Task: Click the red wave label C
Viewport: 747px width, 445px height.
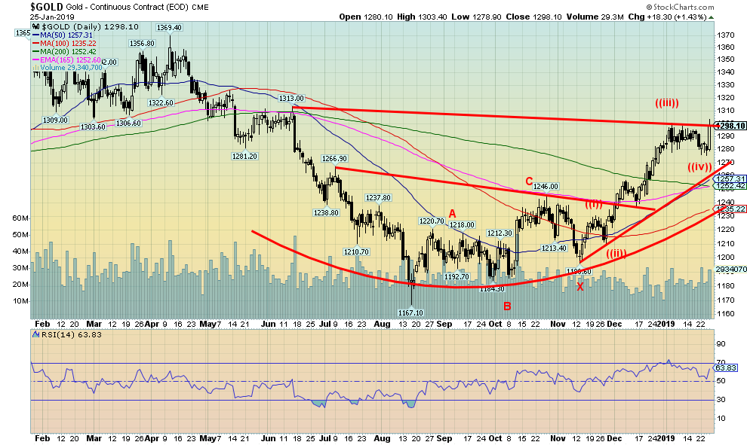Action: [530, 180]
